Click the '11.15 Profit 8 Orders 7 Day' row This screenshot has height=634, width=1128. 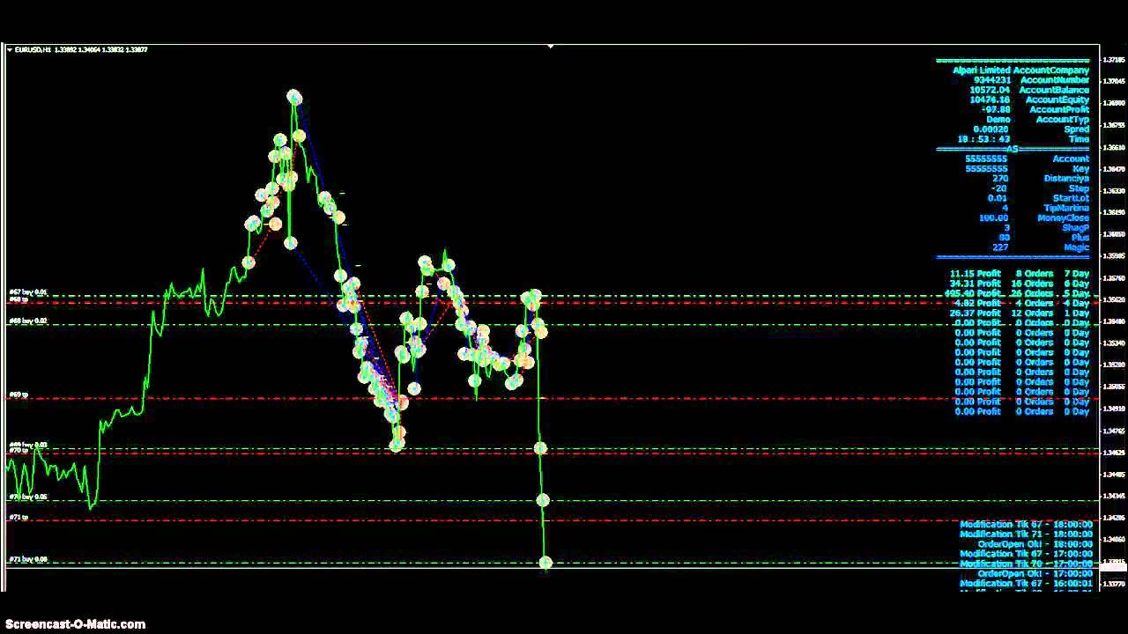point(1020,274)
